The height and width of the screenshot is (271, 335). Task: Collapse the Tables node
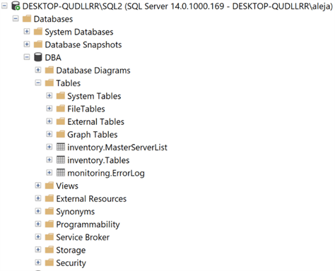[38, 83]
